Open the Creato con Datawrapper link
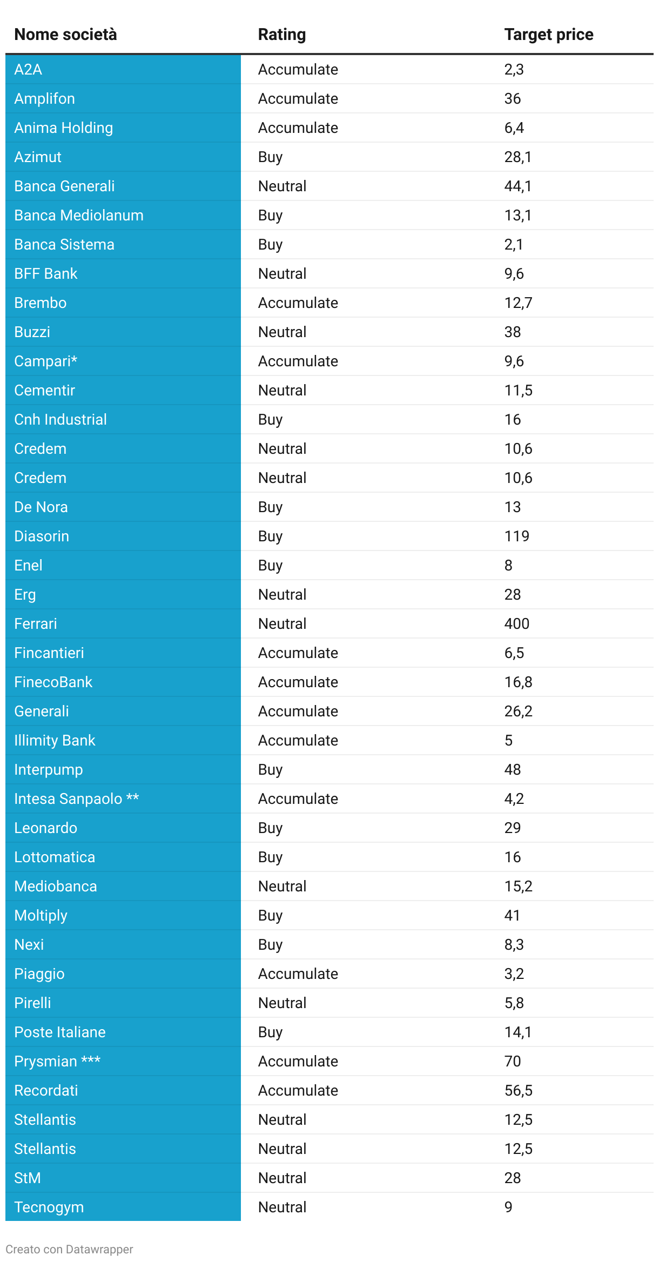Viewport: 659px width, 1262px height. point(69,1249)
